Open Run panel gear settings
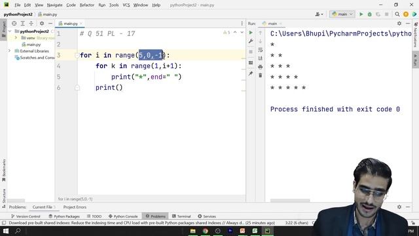 tap(399, 24)
